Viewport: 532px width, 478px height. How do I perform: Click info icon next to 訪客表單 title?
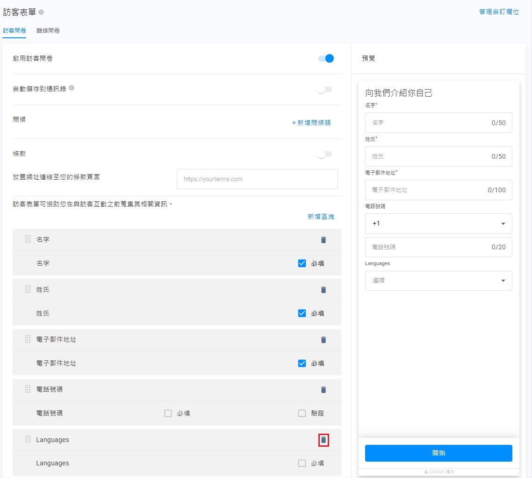(x=41, y=12)
